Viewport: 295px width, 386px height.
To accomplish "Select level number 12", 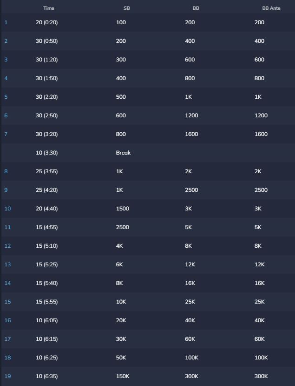I will [x=7, y=246].
